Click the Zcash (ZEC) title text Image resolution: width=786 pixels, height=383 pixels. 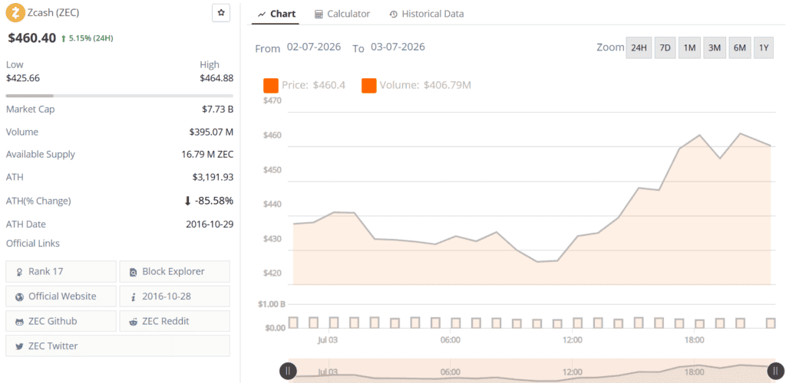[53, 12]
